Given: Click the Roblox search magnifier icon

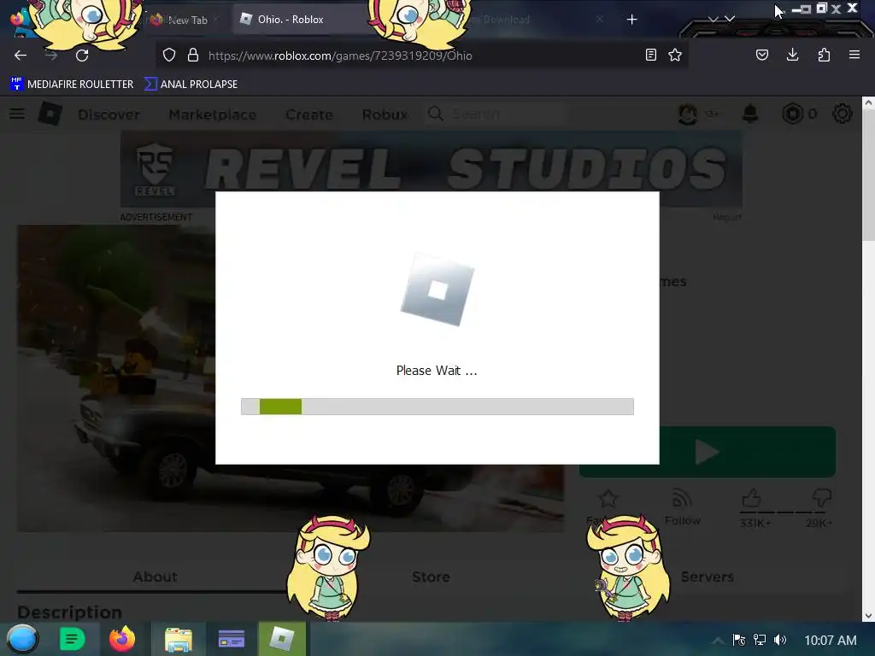Looking at the screenshot, I should pos(435,114).
